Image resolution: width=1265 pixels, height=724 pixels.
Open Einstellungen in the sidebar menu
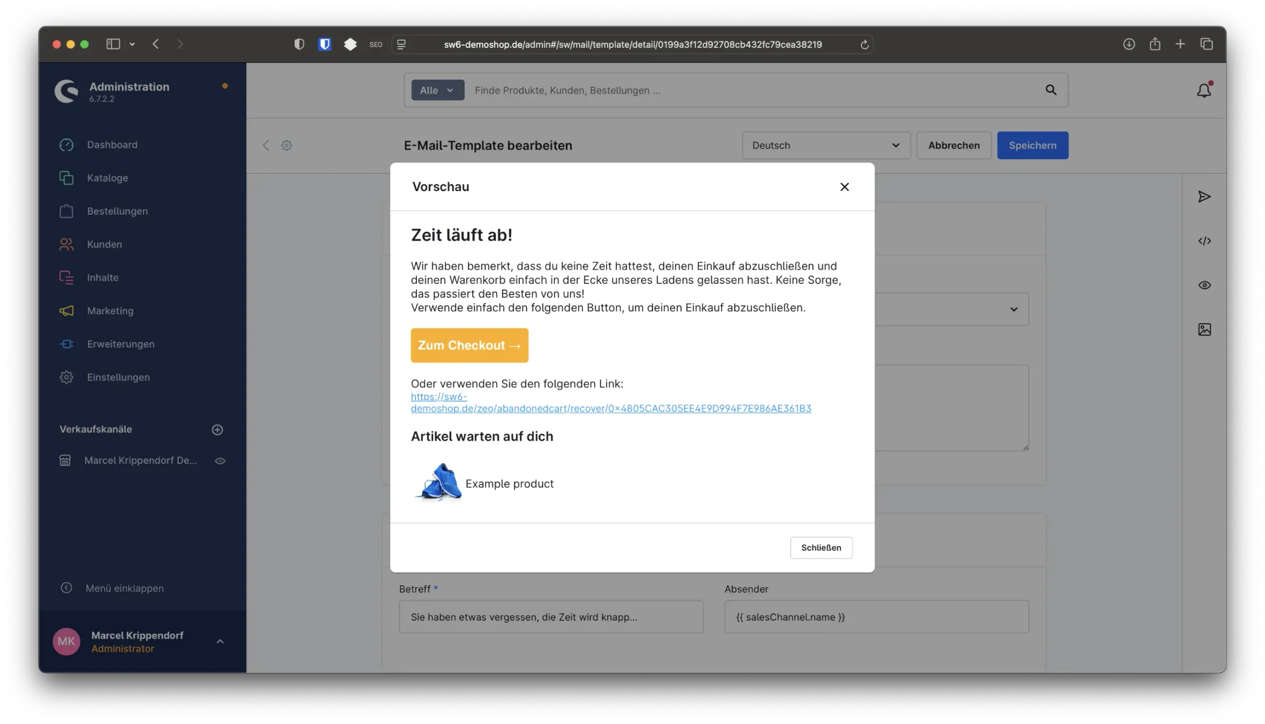coord(118,377)
